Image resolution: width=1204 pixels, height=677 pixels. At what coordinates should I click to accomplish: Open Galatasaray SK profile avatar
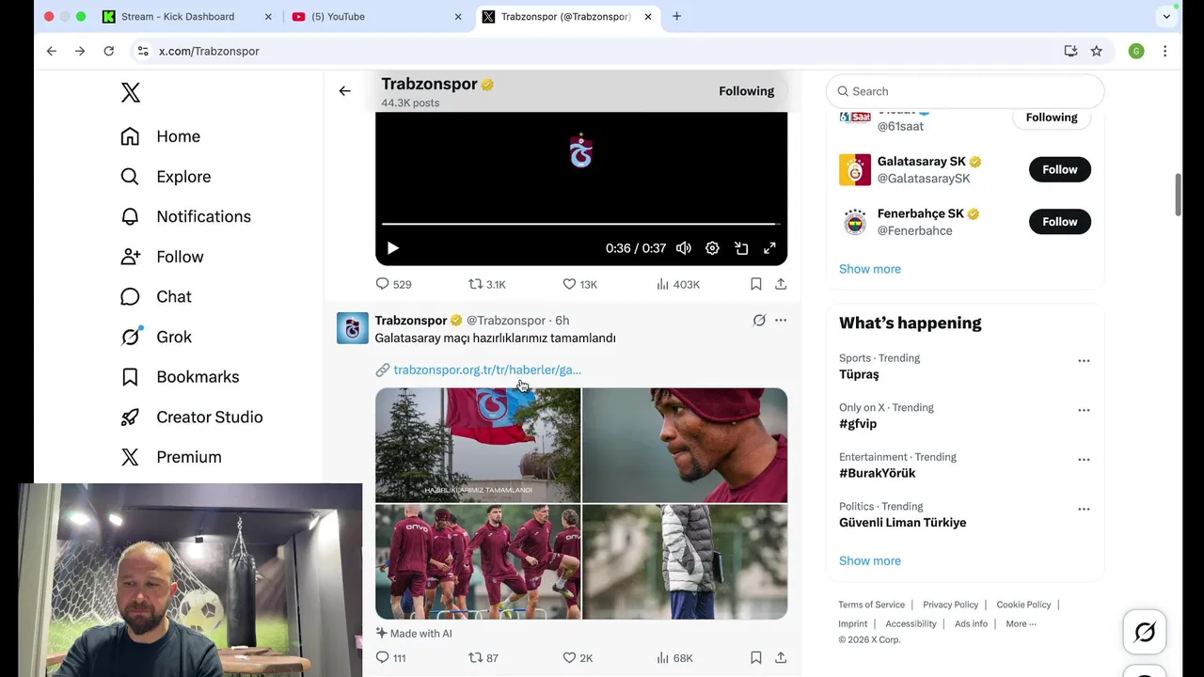pyautogui.click(x=855, y=170)
